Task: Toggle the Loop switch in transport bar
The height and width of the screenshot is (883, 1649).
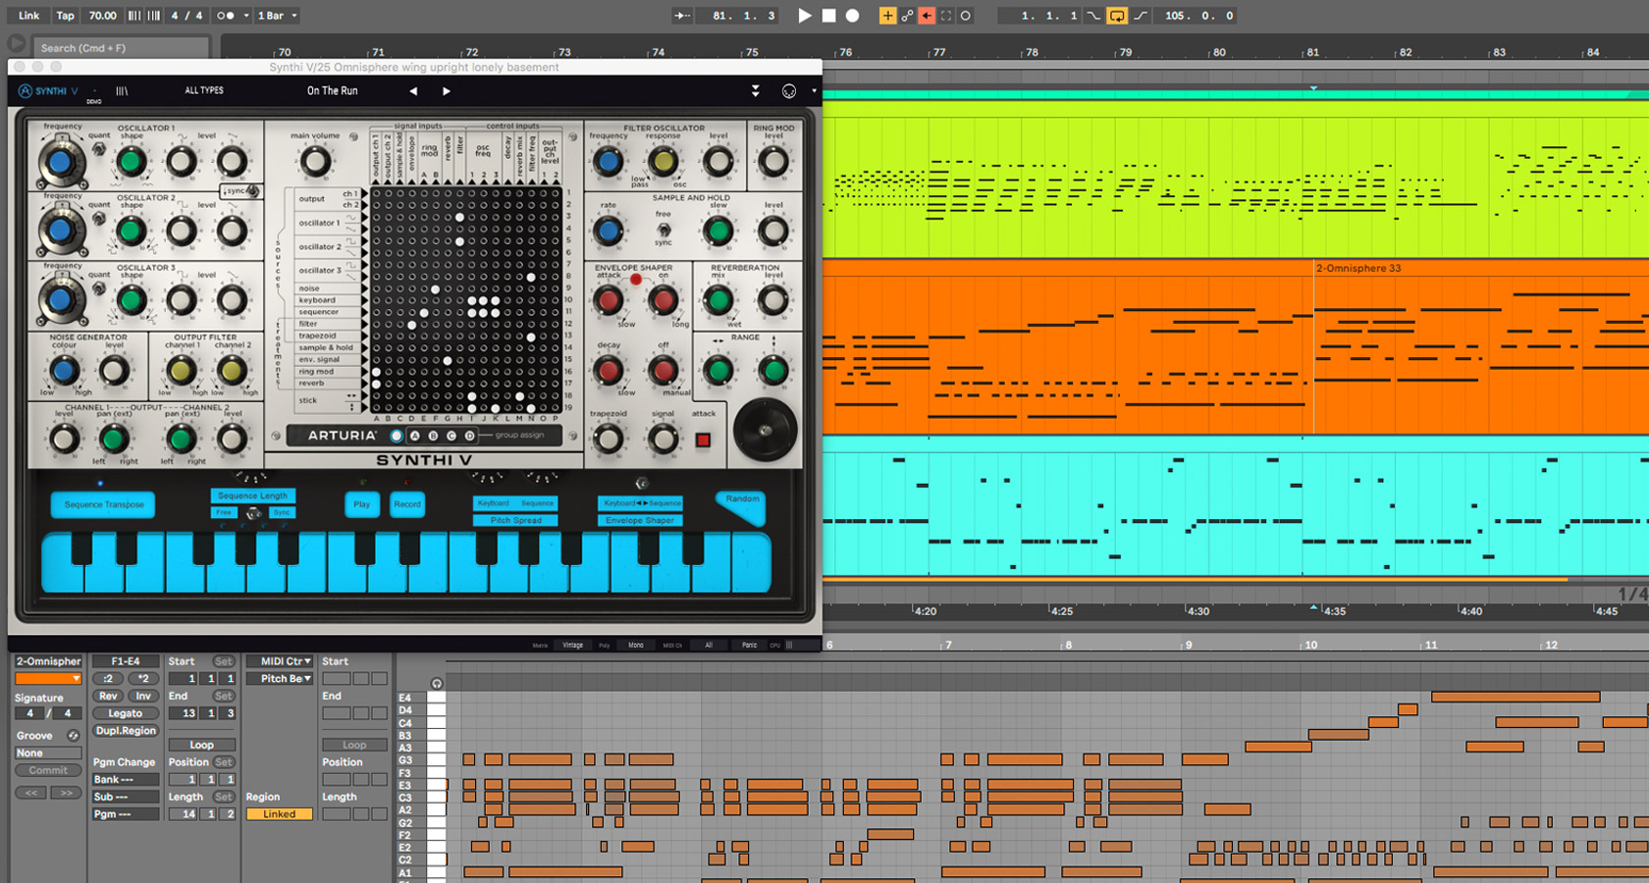Action: tap(1117, 16)
